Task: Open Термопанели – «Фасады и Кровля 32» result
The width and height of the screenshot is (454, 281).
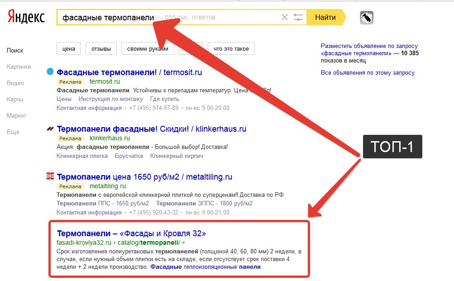Action: [131, 233]
